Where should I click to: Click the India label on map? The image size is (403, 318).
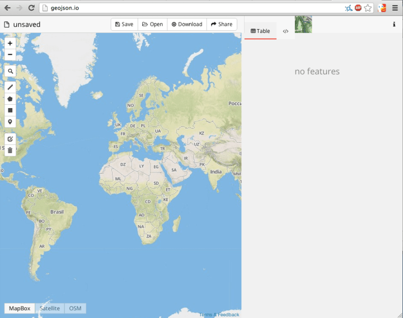(x=216, y=172)
